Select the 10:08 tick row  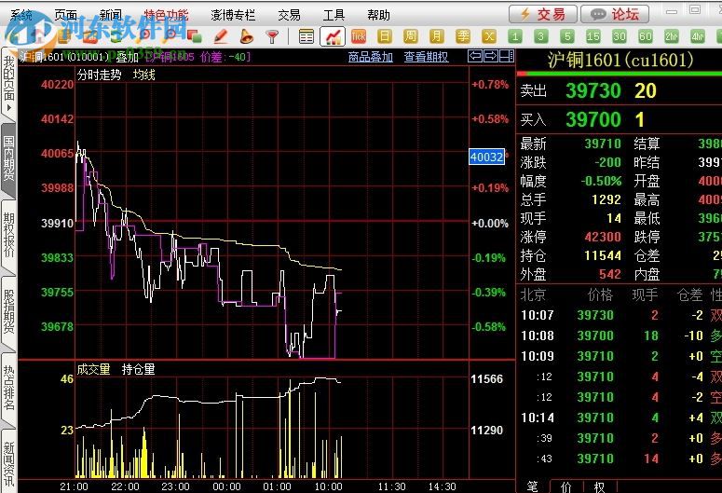pyautogui.click(x=619, y=336)
